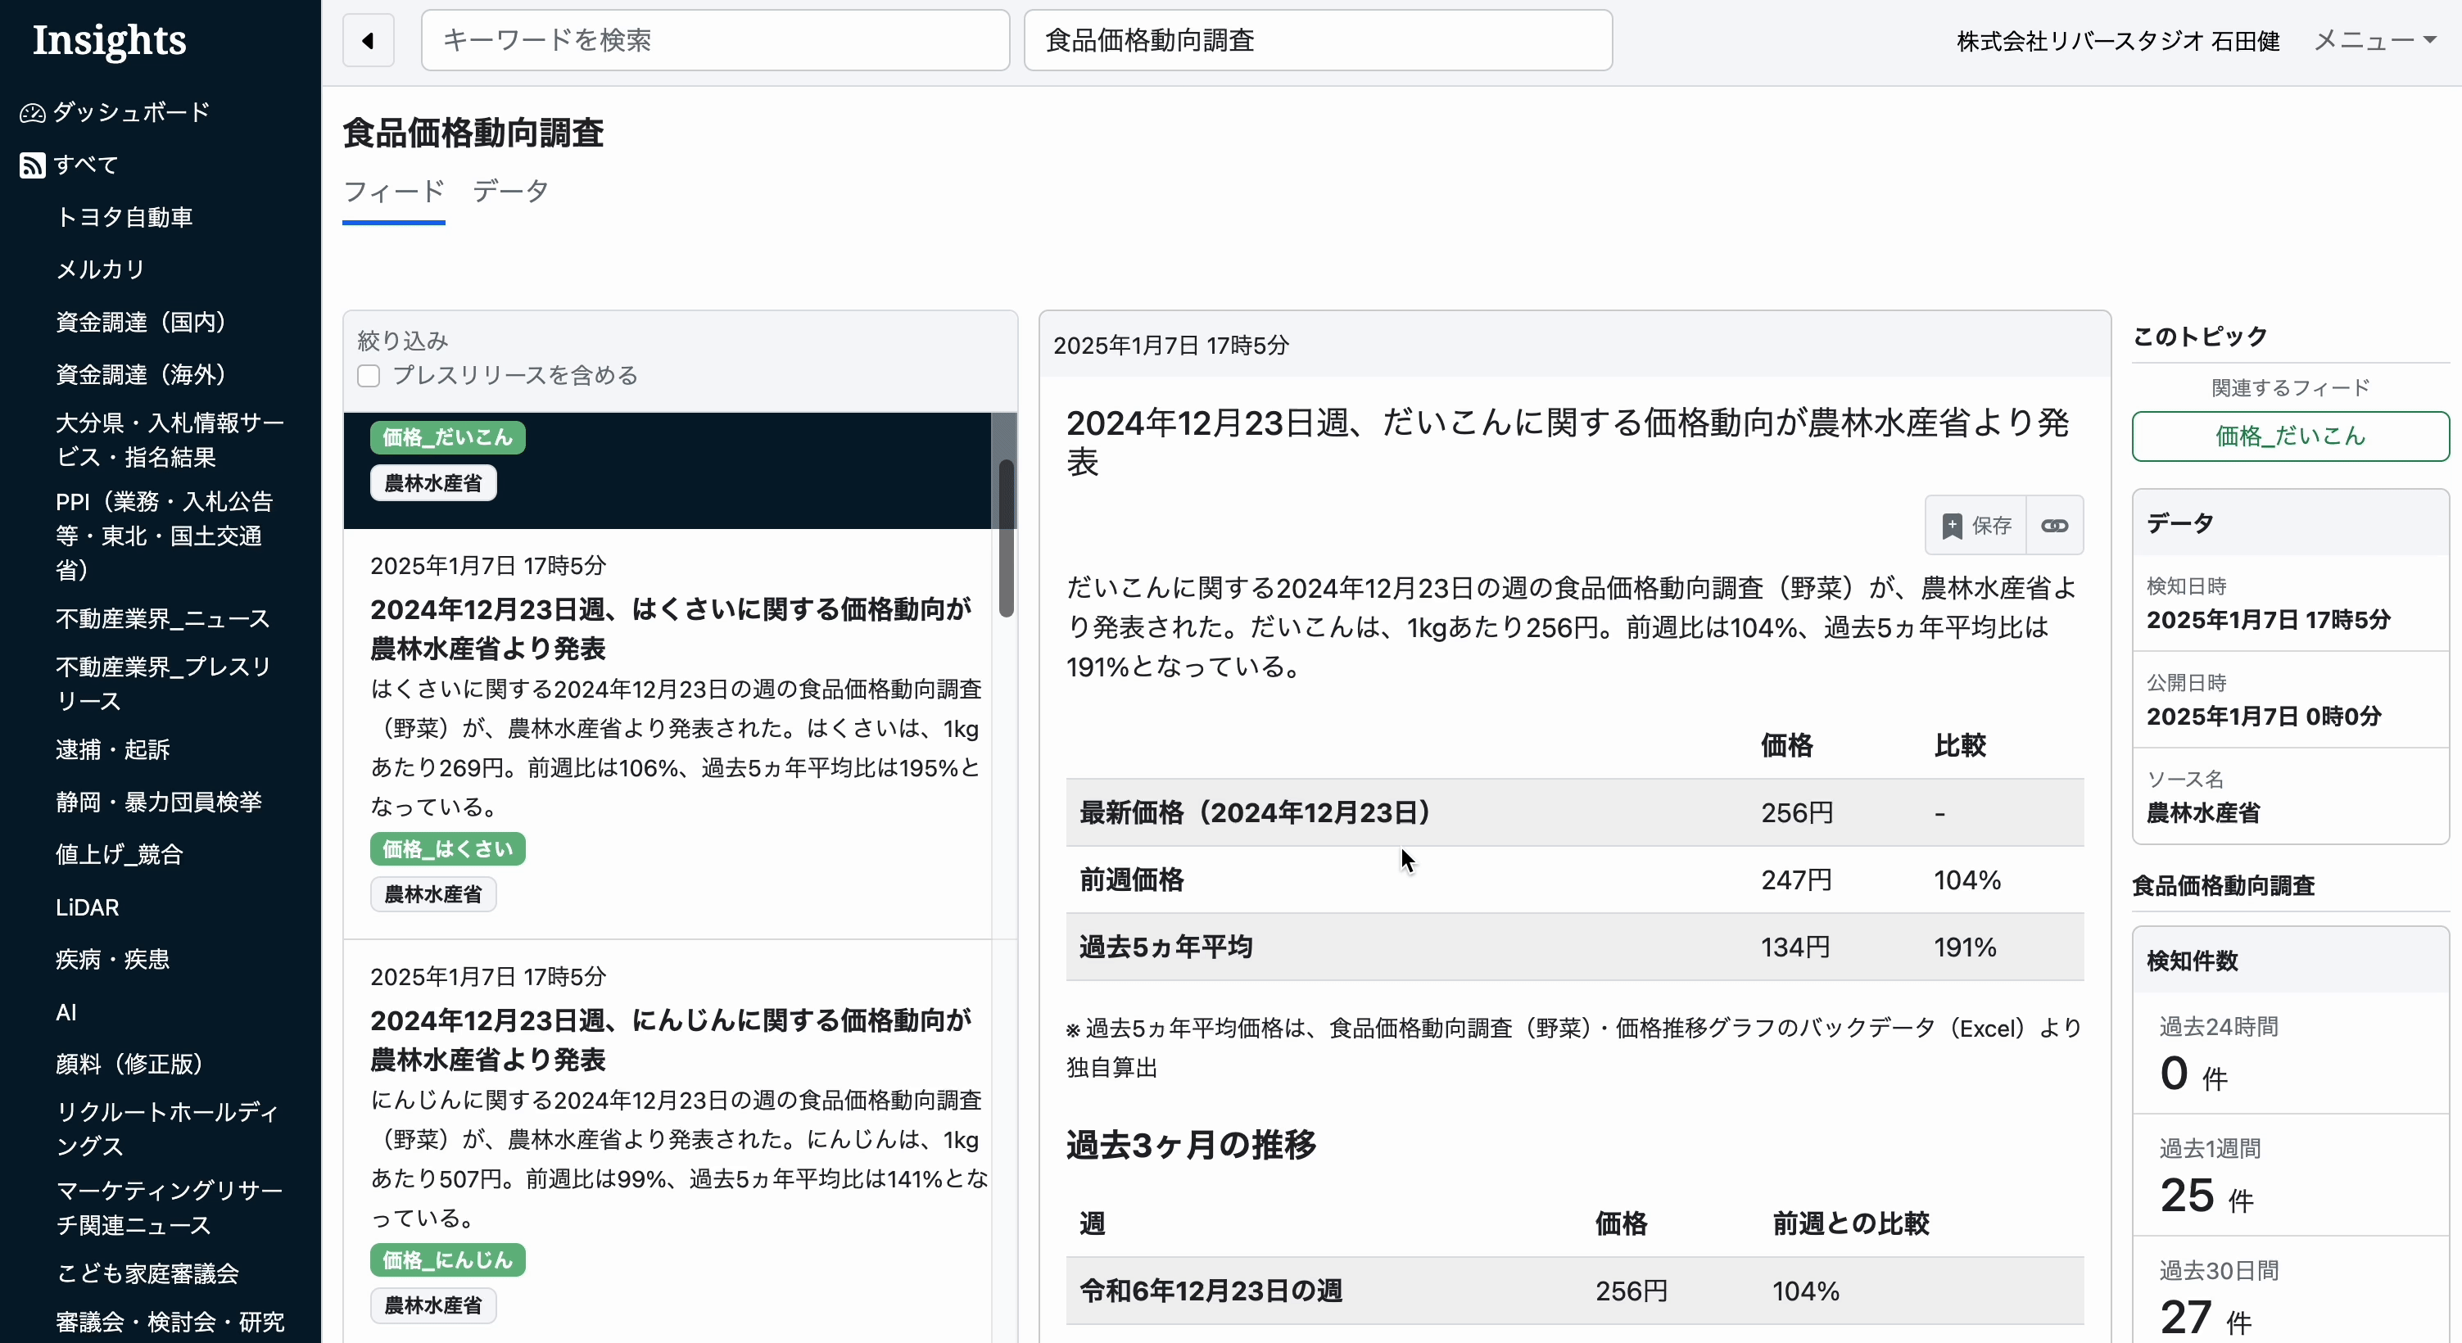Viewport: 2462px width, 1343px height.
Task: Select LiDAR topic in sidebar
Action: (x=87, y=907)
